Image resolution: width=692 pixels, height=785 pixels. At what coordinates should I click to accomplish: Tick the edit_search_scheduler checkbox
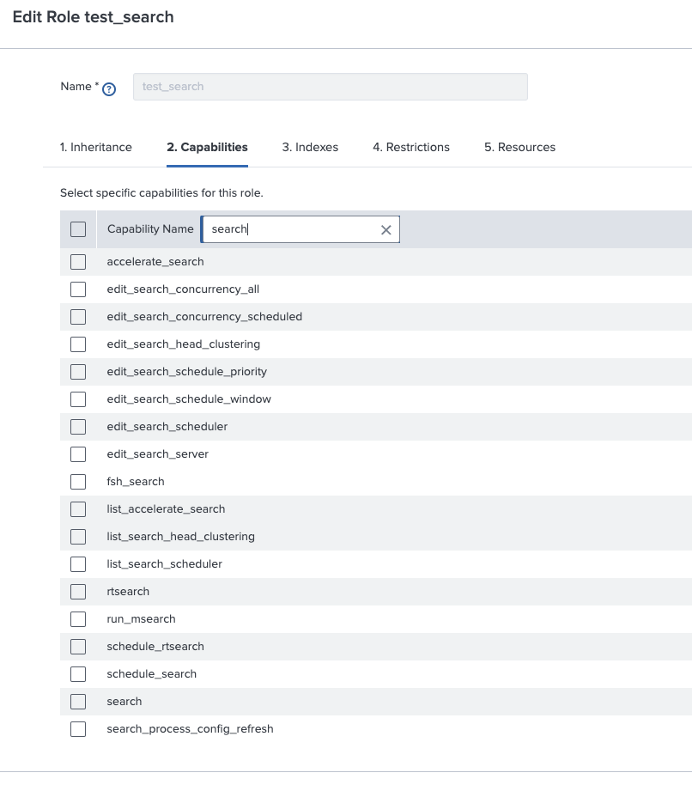point(78,427)
